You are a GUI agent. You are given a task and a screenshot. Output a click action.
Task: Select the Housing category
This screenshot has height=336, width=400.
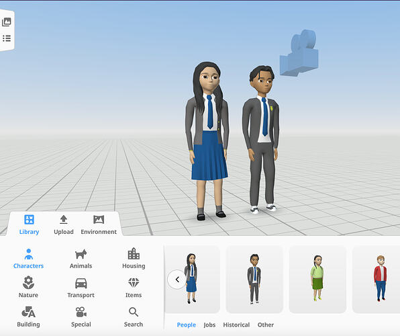point(134,259)
